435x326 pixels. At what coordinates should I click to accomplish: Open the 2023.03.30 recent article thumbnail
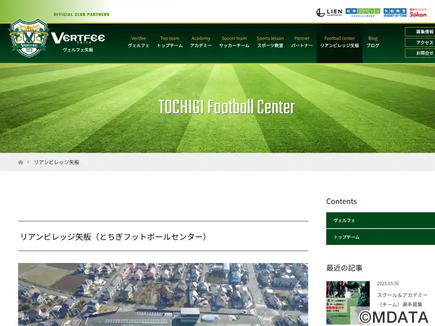pos(348,302)
